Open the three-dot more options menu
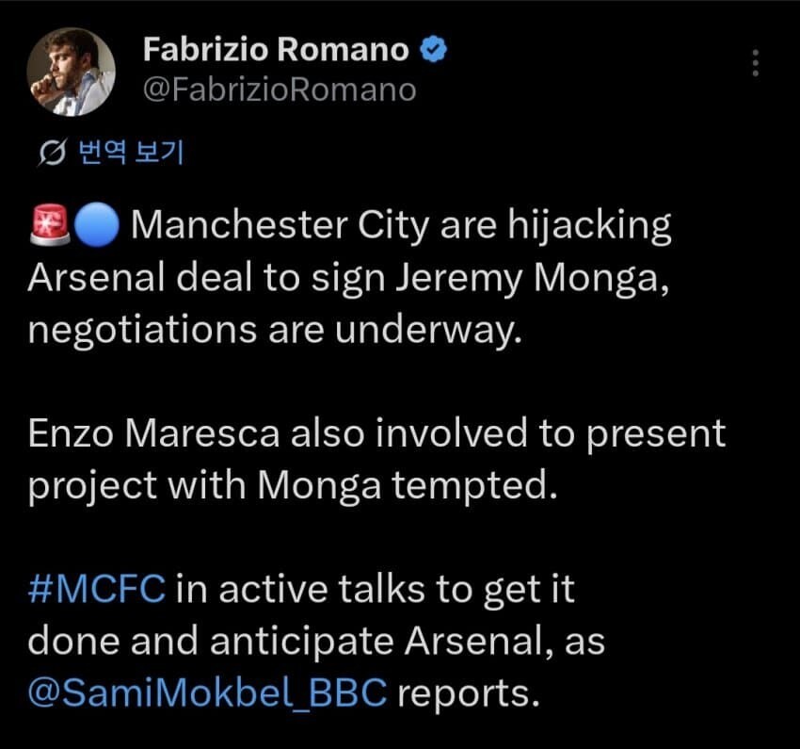This screenshot has width=800, height=749. [756, 63]
